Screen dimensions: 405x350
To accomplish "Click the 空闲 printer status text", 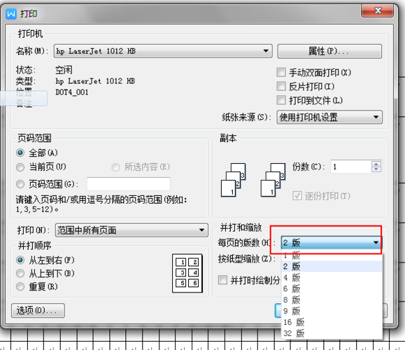I will pyautogui.click(x=64, y=70).
